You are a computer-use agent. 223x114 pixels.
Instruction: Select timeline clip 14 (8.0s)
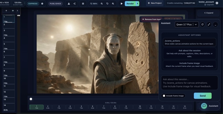click(x=185, y=107)
